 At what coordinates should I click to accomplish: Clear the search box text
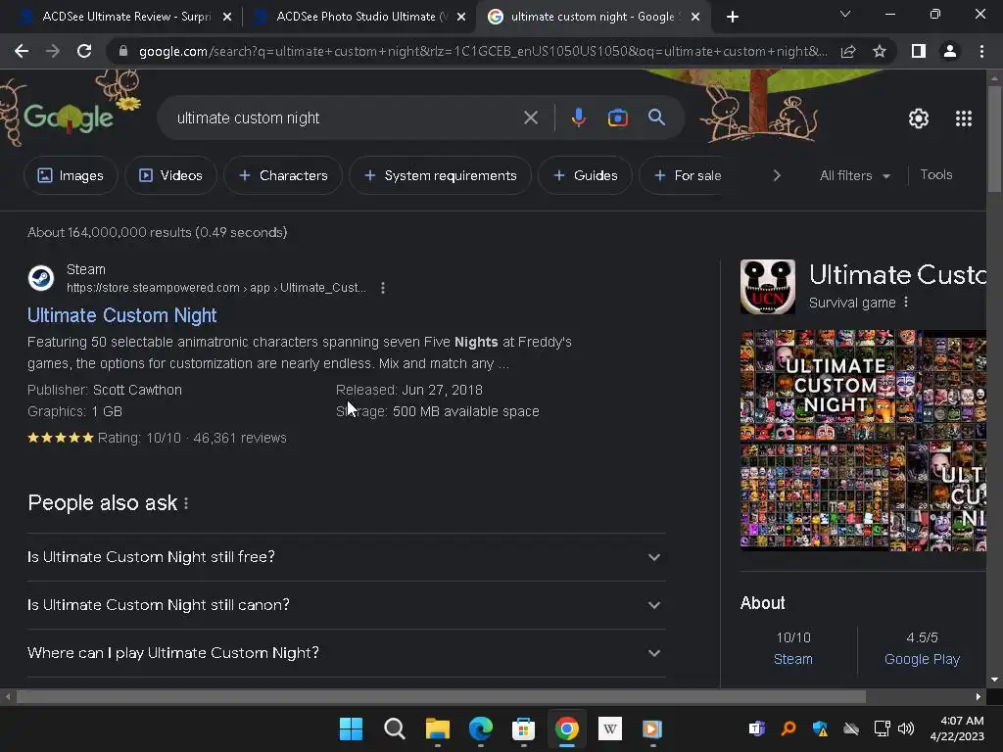pyautogui.click(x=530, y=117)
